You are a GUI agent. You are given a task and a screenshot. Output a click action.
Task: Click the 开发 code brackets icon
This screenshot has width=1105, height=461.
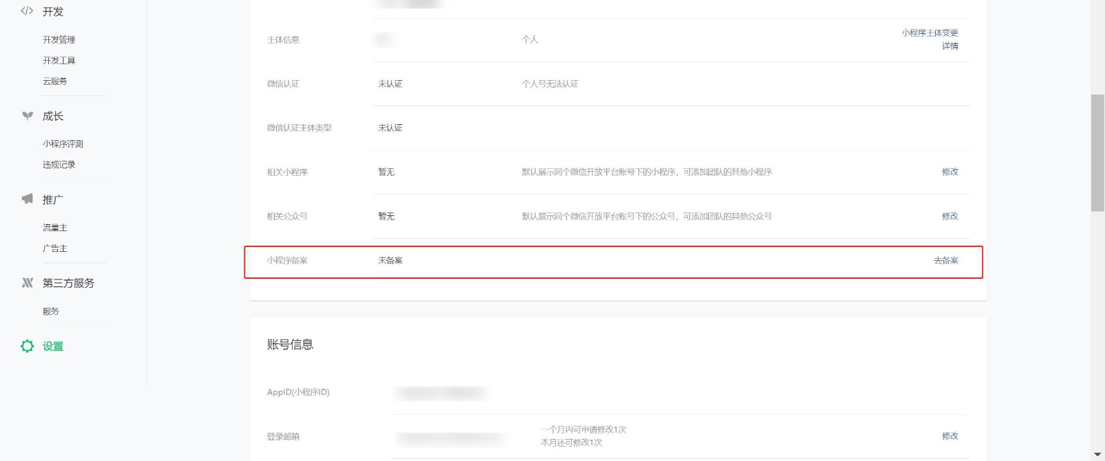pos(27,11)
